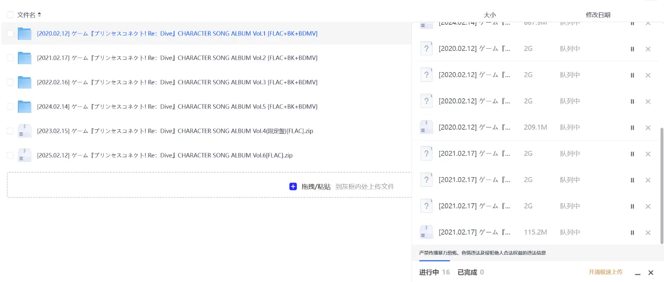Cancel the 209.1M queued upload
Screen dimensions: 664x282
(648, 127)
